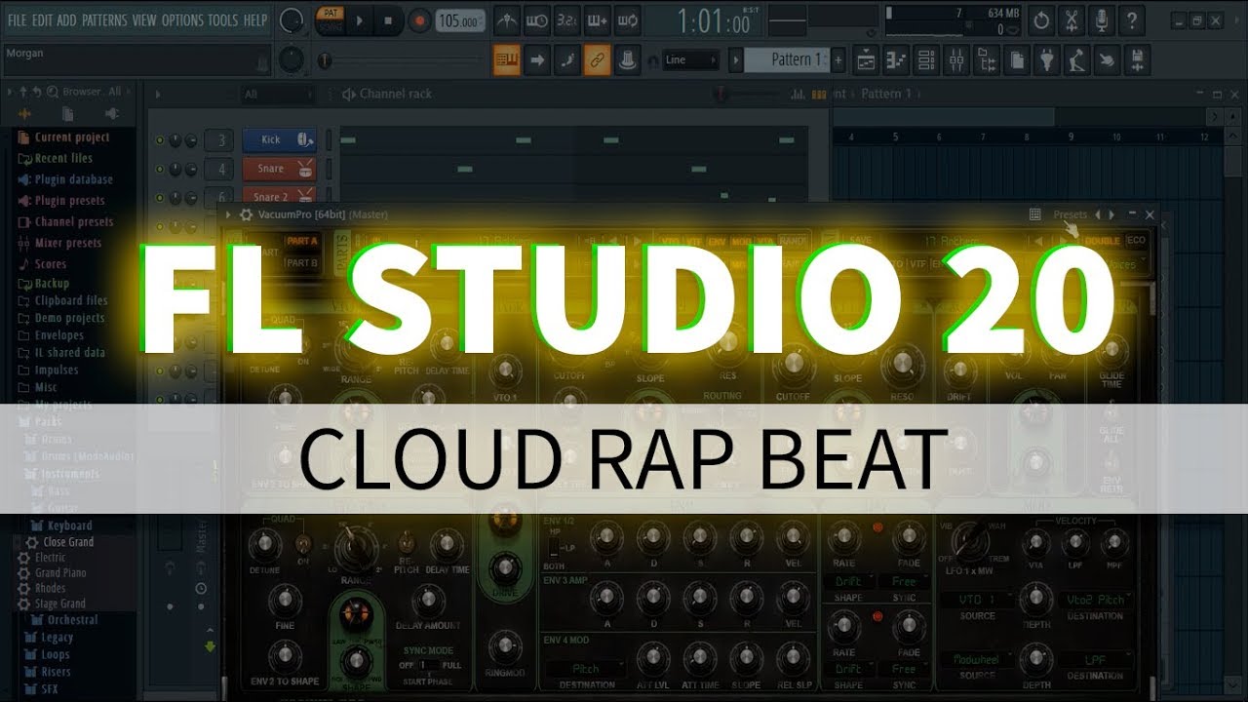Viewport: 1248px width, 702px height.
Task: Mute the Snare 2 channel green light
Action: 160,197
